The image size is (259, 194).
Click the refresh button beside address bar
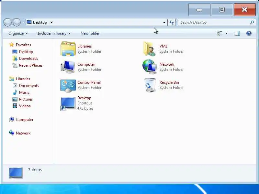click(x=172, y=22)
